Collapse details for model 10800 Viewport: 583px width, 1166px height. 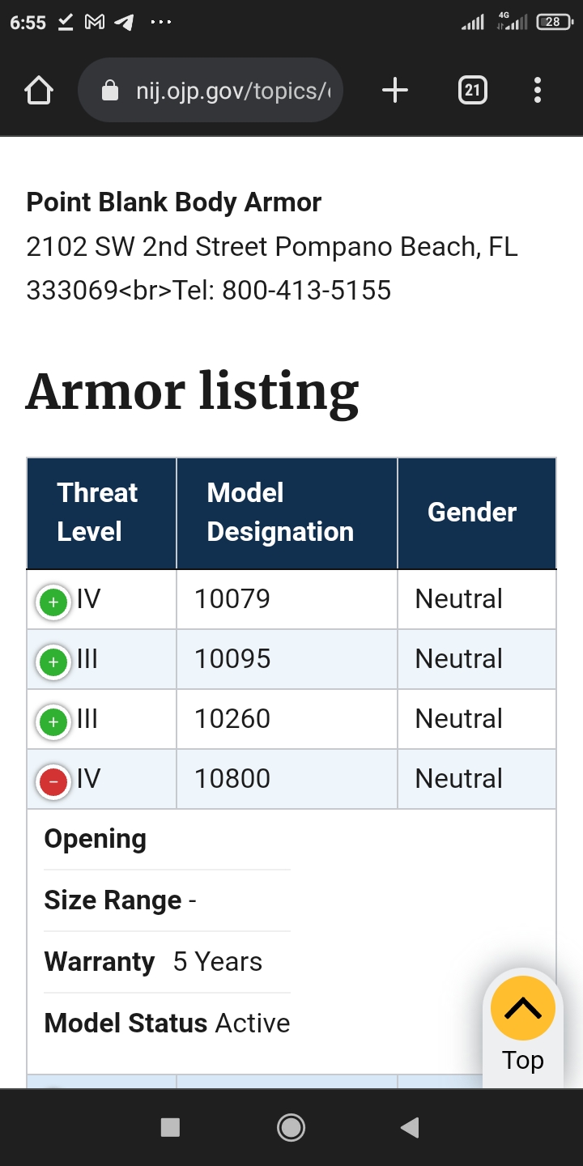(53, 781)
